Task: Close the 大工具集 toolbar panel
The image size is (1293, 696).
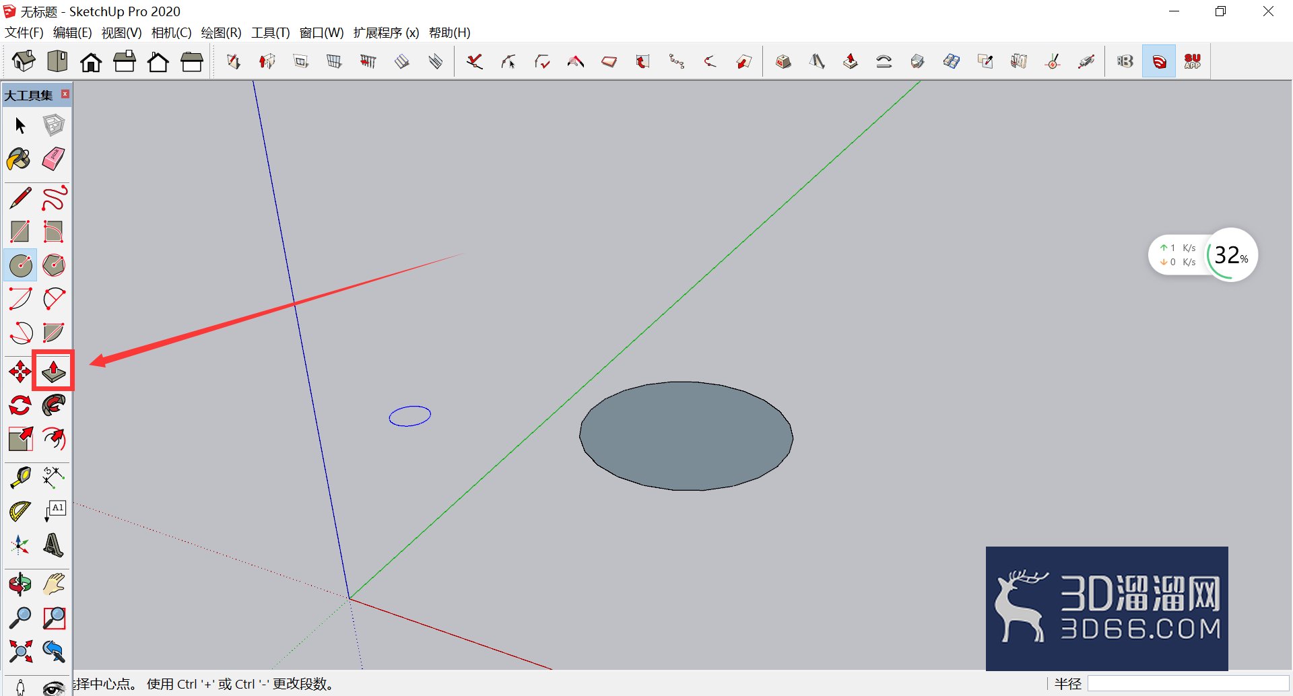Action: tap(65, 94)
